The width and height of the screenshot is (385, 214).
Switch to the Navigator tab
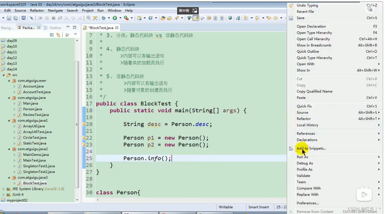7,28
